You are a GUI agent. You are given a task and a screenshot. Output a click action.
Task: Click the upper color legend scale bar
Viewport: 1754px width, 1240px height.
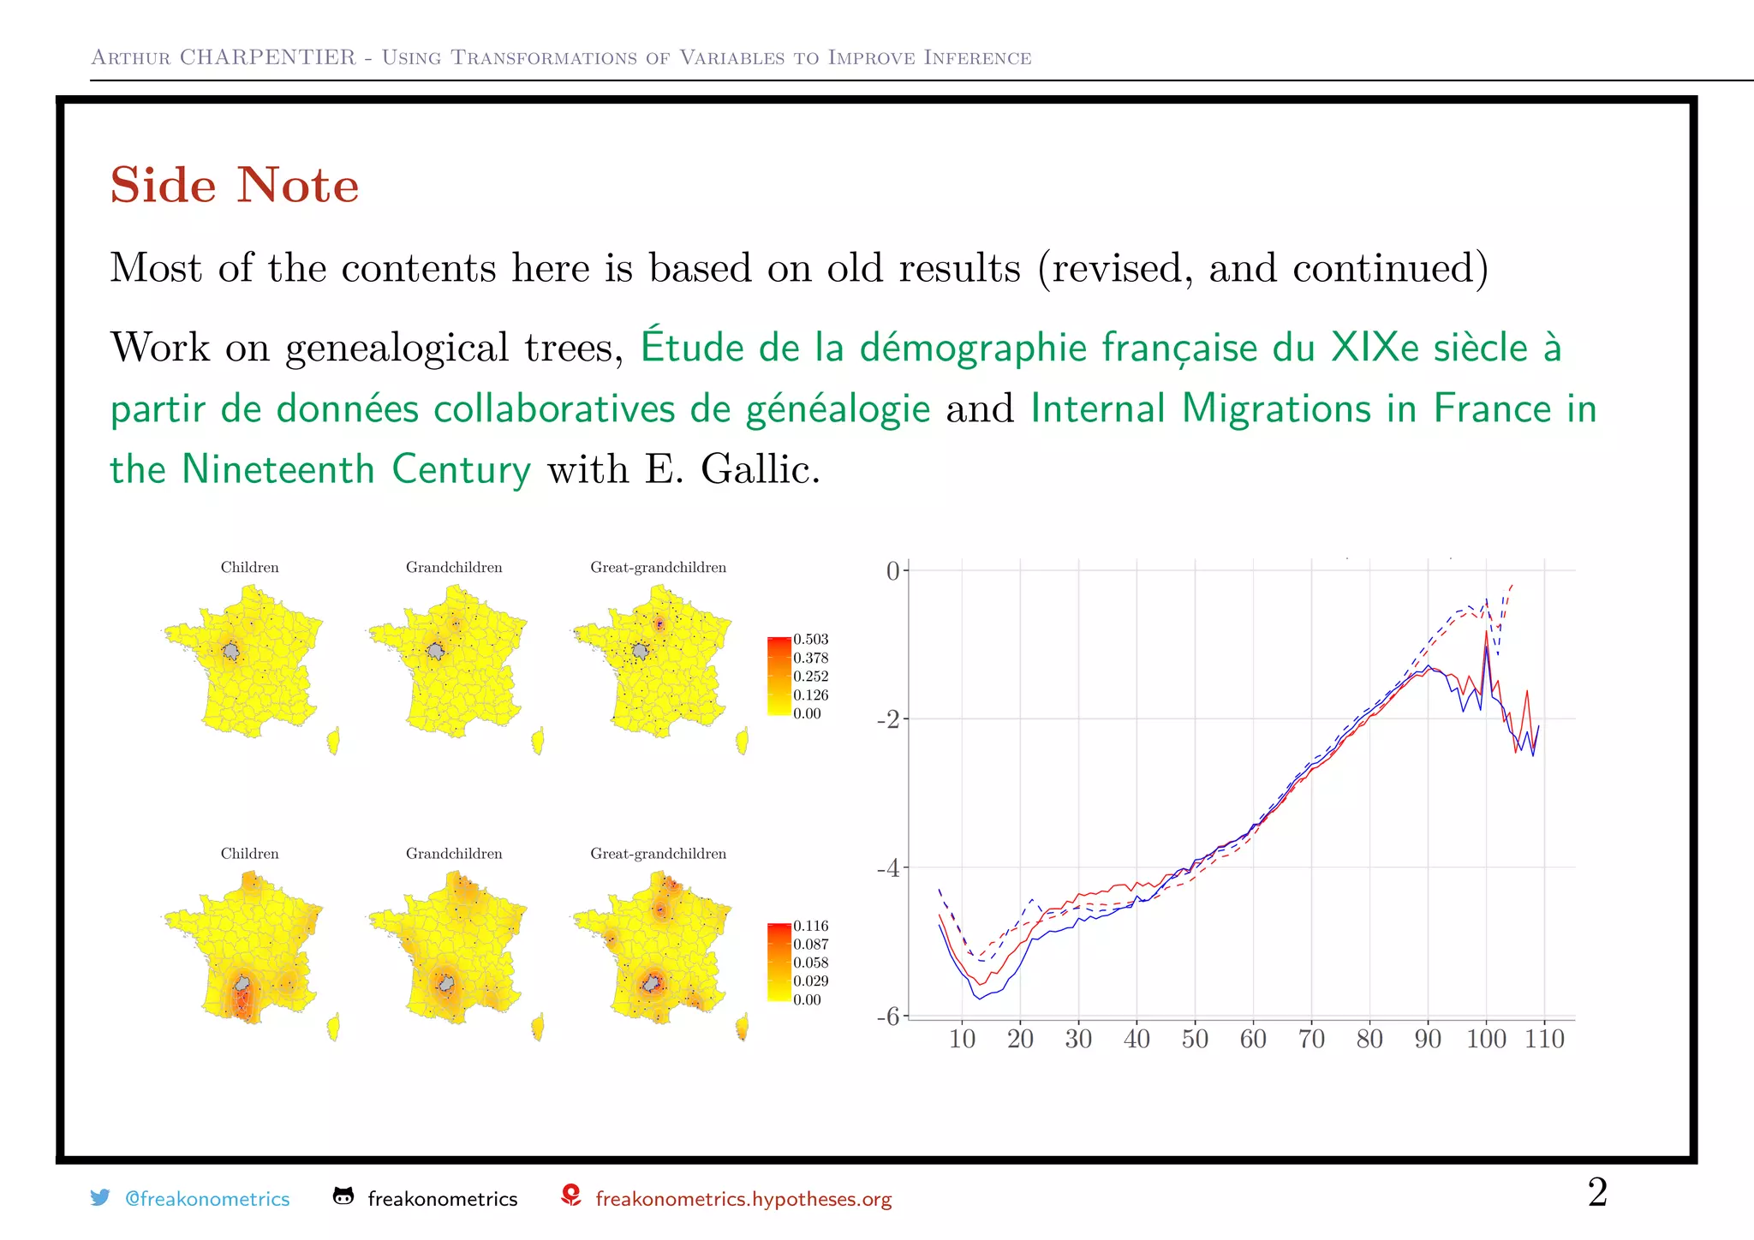pos(779,676)
